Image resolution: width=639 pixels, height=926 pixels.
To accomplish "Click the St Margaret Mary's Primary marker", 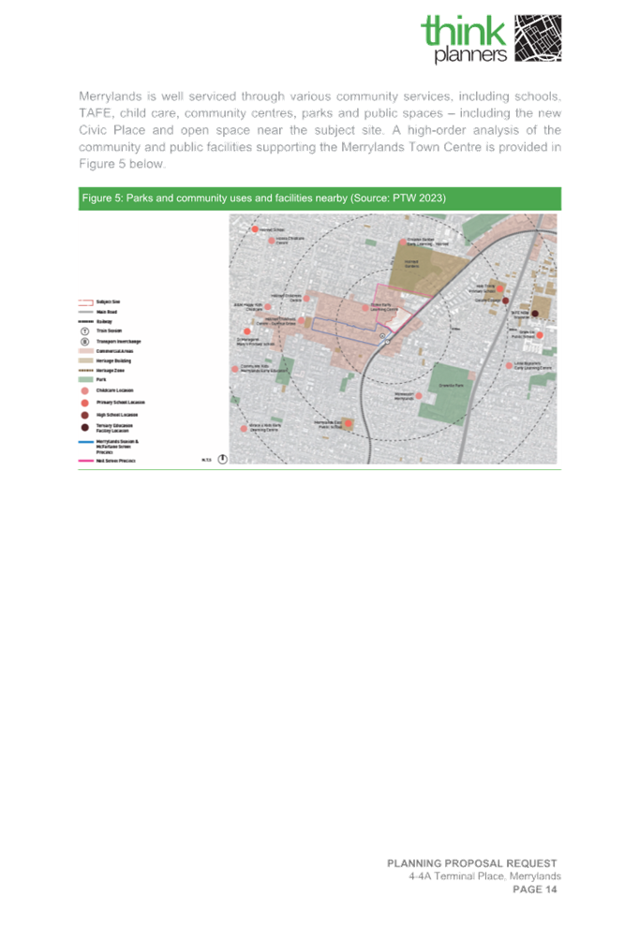I will [x=247, y=331].
